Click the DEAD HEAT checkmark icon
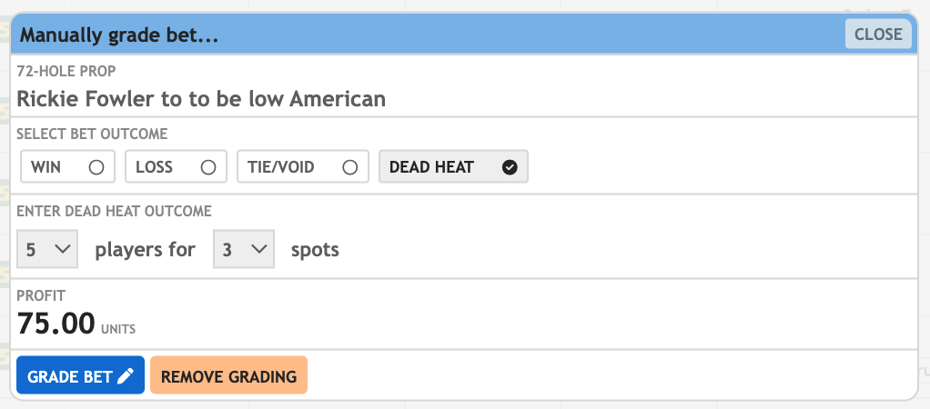 (510, 167)
